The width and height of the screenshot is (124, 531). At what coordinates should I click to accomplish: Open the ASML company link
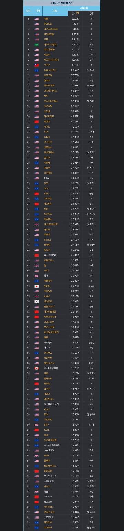tap(47, 127)
